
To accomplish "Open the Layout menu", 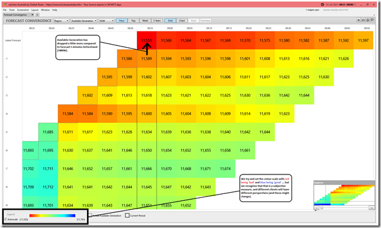I will click(35, 10).
